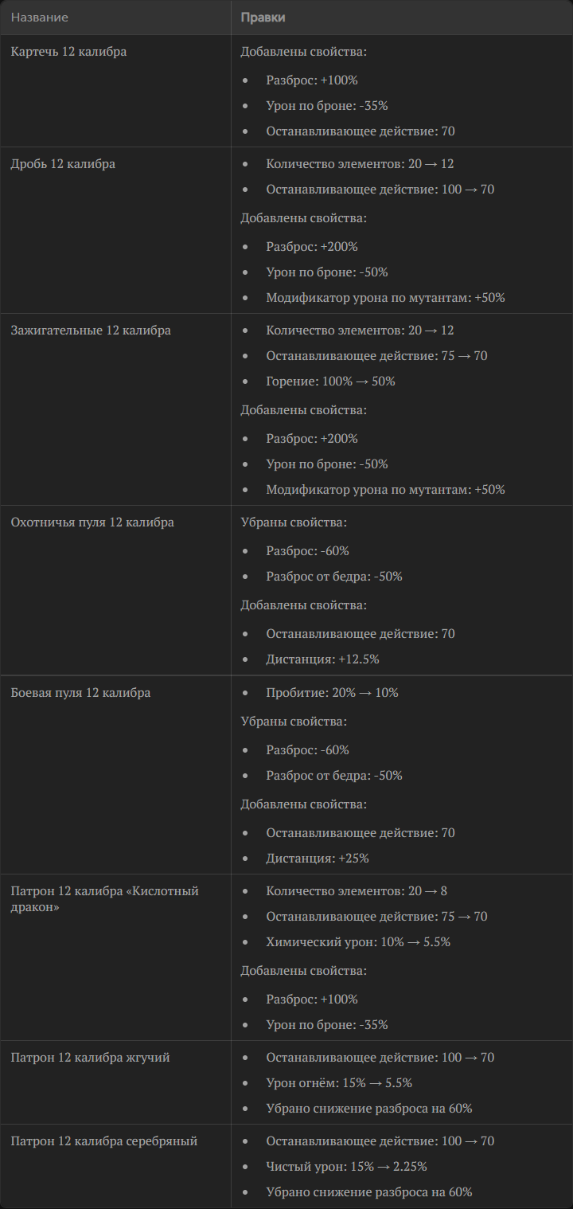Select the "Патрон 12 калибра жгучий" name

90,1058
